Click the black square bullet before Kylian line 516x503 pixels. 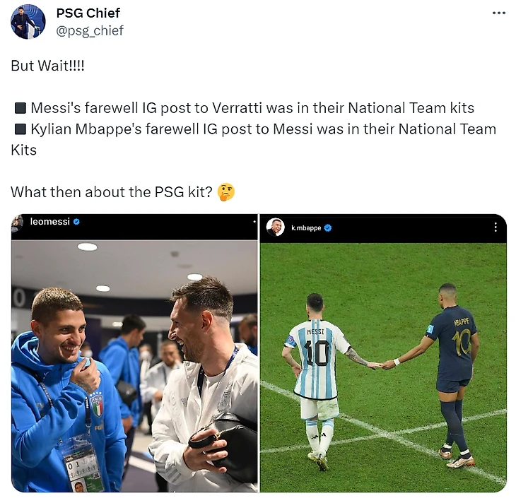20,129
